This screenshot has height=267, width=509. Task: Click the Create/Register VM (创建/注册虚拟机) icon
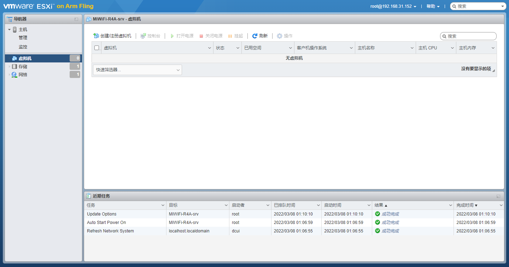pos(96,36)
